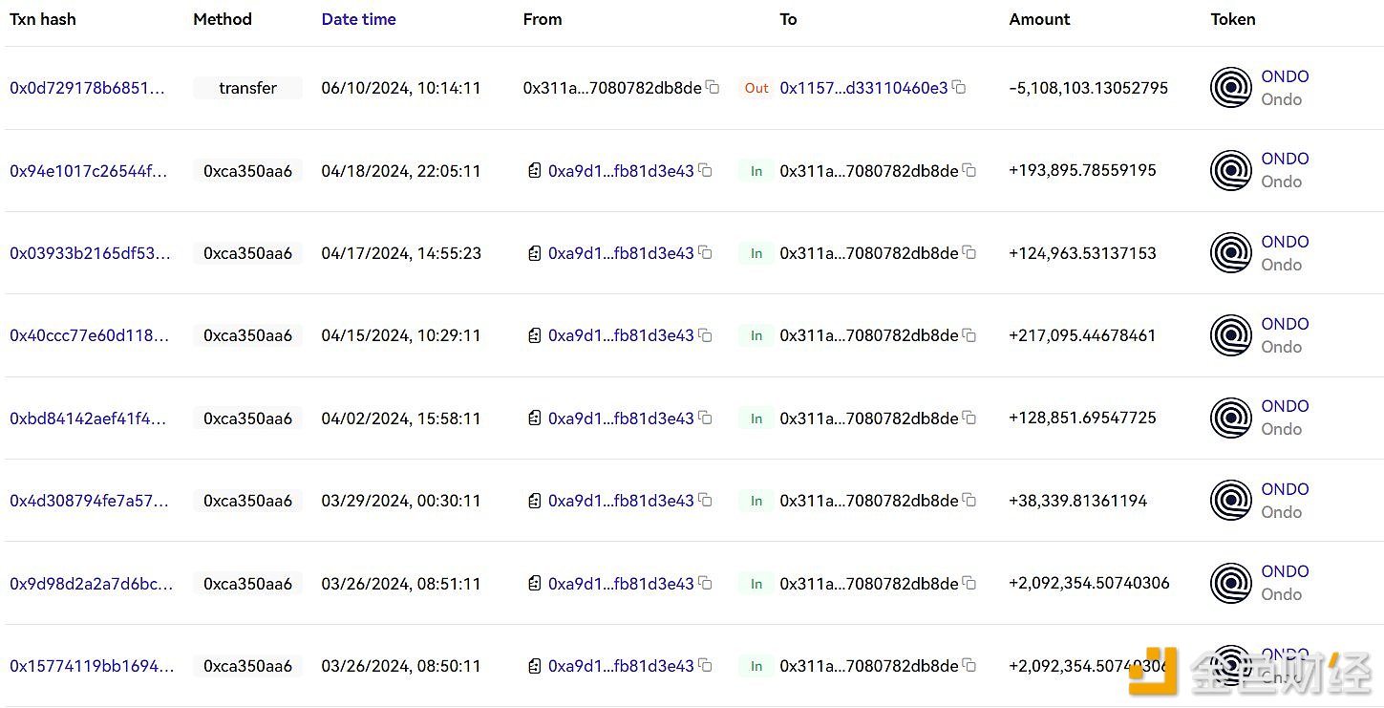Click the contract icon in the 04/15/2024 row

(x=535, y=335)
